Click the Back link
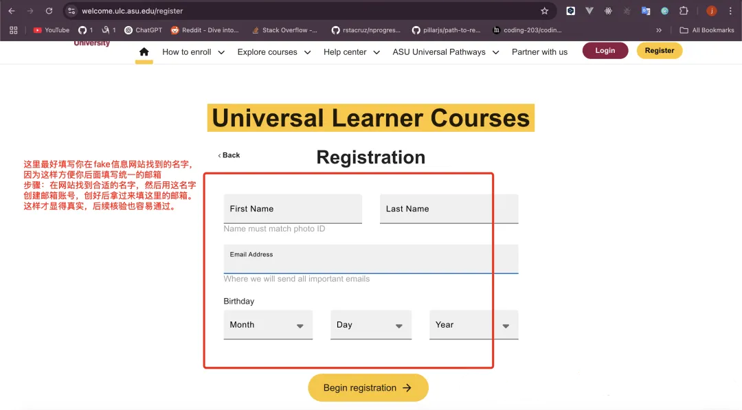This screenshot has width=742, height=410. coord(229,155)
